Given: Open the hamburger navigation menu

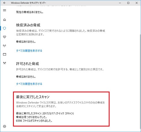Looking at the screenshot, I should click(5, 10).
